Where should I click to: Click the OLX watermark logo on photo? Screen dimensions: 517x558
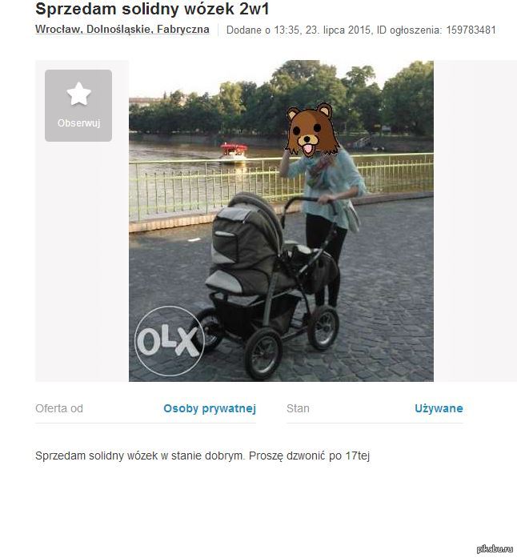coord(170,341)
